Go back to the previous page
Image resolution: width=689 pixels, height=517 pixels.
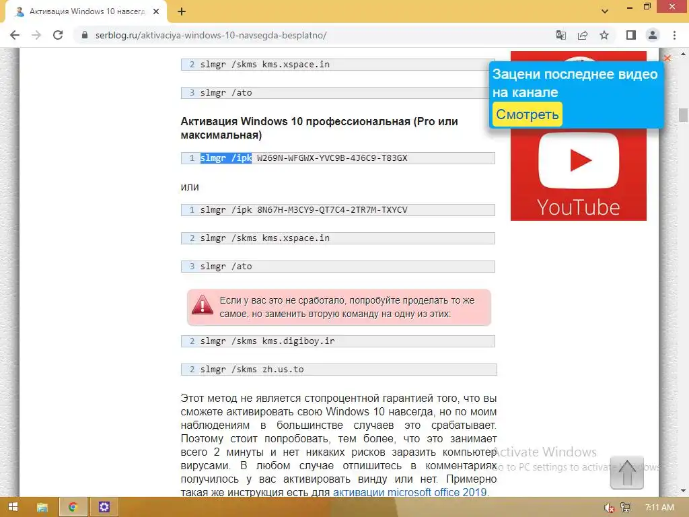[x=15, y=35]
